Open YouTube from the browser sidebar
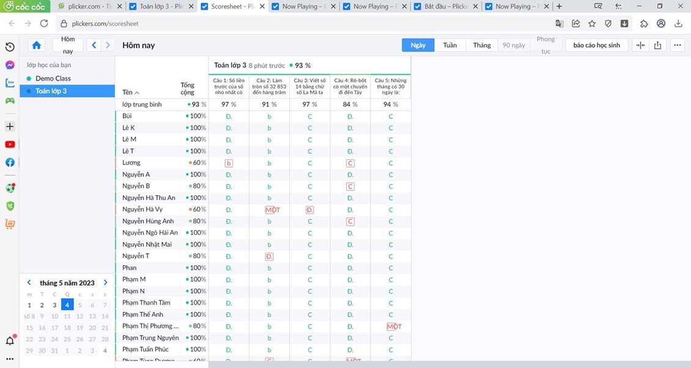Screen dimensions: 691x368 10,145
